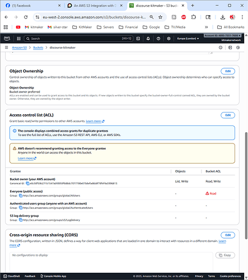Toggle the S3 side navigation hamburger menu
This screenshot has width=248, height=280.
7,48
